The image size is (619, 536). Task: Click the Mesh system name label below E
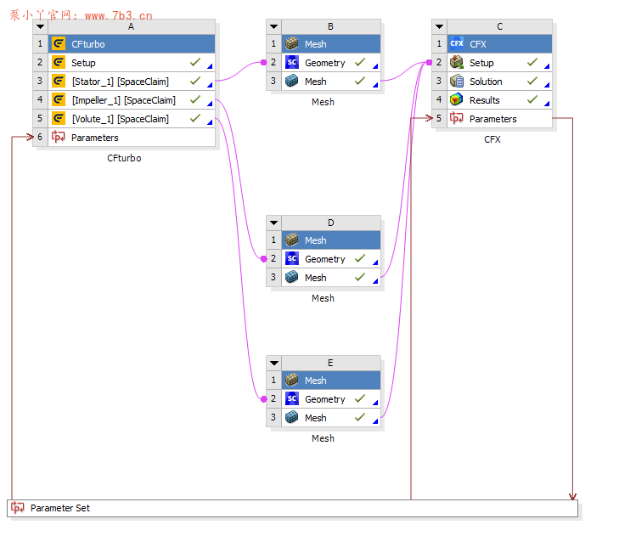[323, 438]
